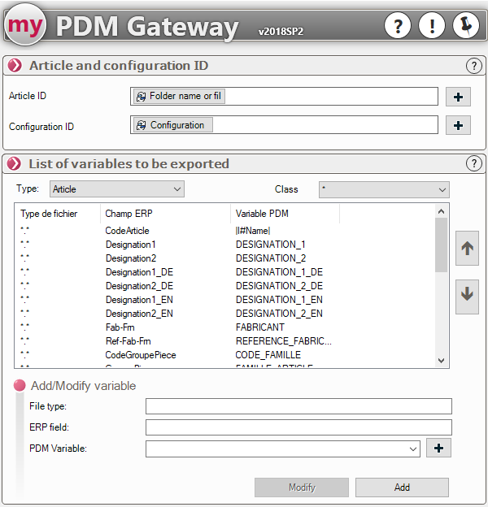The image size is (488, 507).
Task: Click plus button next to PDM Variable
Action: point(438,448)
